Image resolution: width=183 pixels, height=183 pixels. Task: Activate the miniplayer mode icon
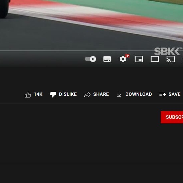click(x=139, y=59)
